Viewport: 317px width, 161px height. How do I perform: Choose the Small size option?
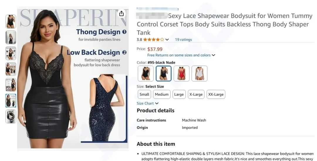pos(144,94)
